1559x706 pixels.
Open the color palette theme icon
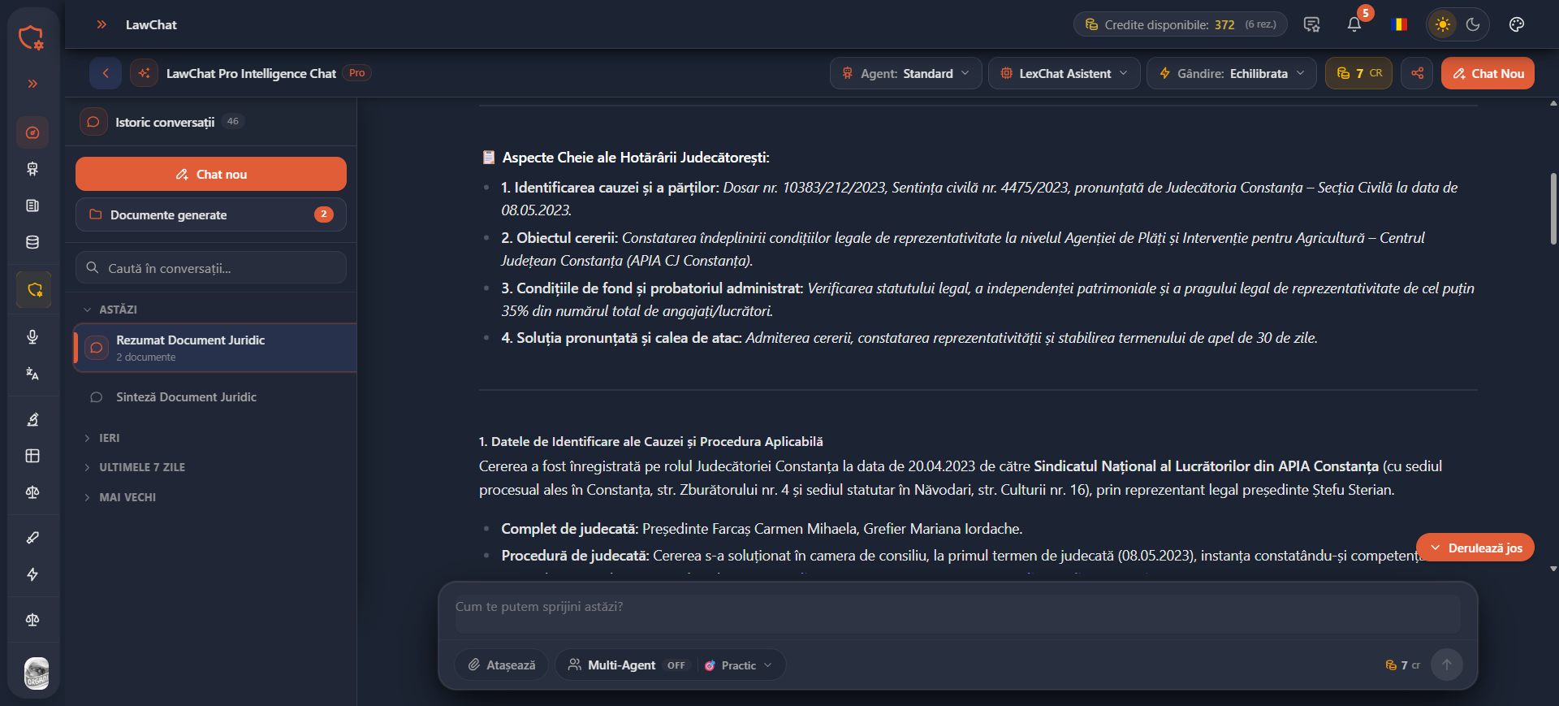pos(1516,24)
